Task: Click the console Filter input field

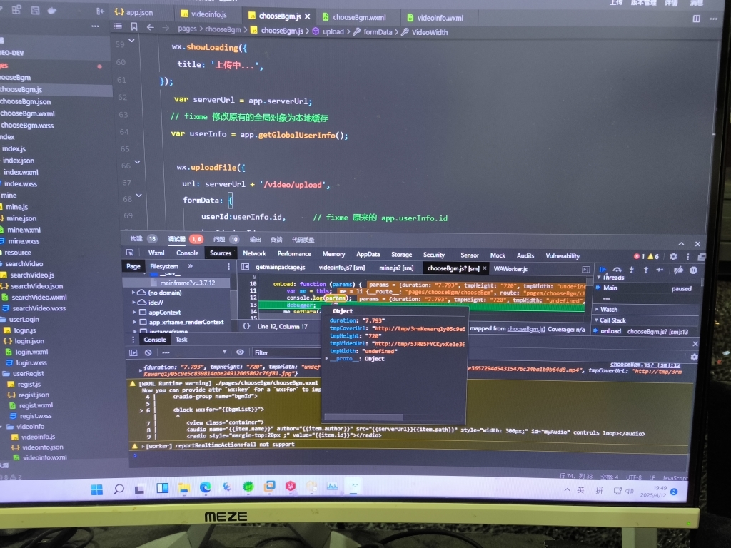Action: [287, 352]
